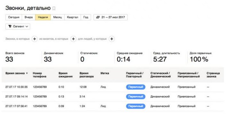Click the Первичный badge in the 09:14:14 row
This screenshot has height=117, width=227.
pos(135,96)
